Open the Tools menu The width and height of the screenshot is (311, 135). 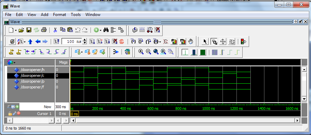[76, 15]
